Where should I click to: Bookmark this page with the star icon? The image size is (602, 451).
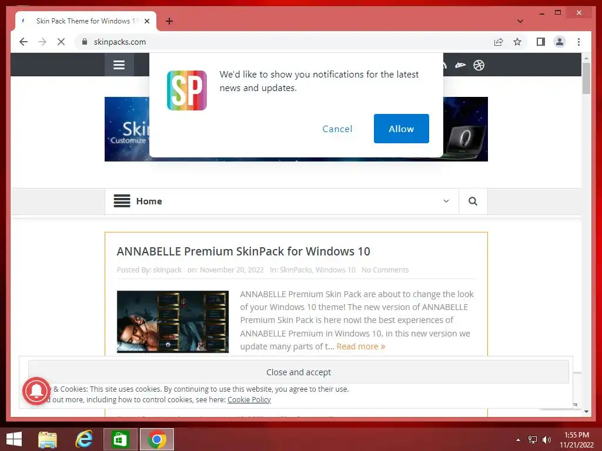click(x=517, y=42)
